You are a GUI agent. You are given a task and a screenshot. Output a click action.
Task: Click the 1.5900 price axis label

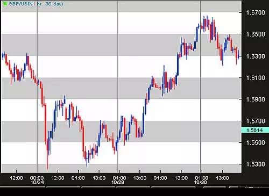point(256,99)
